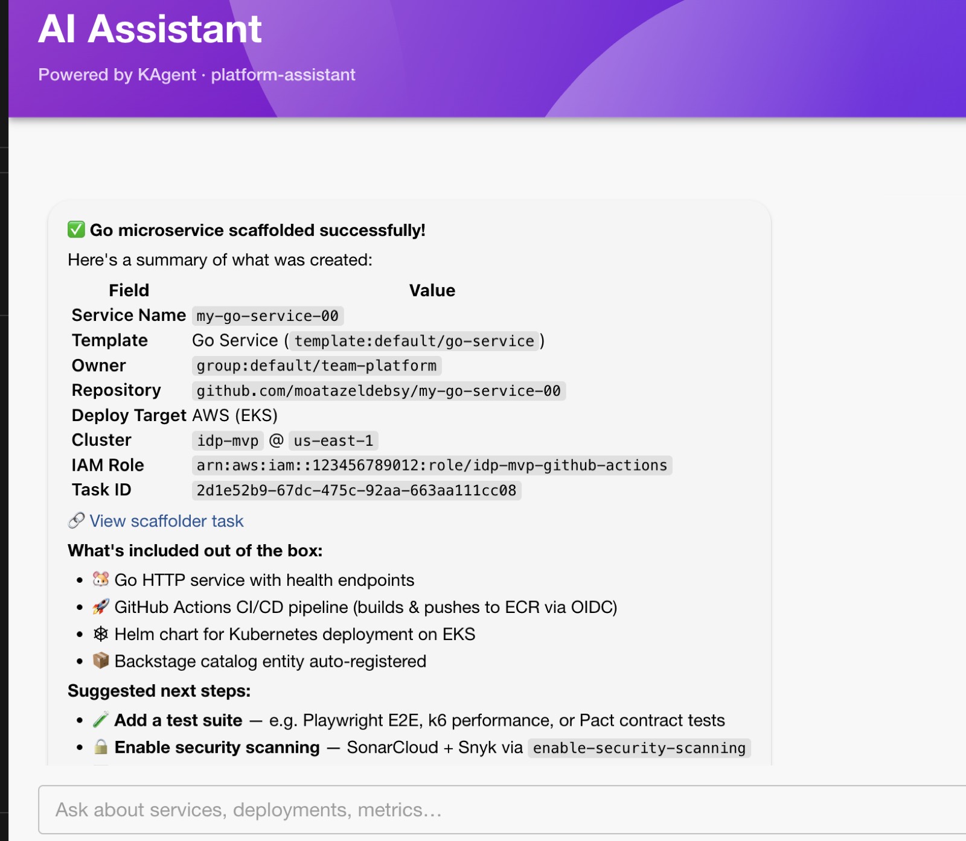Open the View scaffolder task link
The height and width of the screenshot is (841, 966).
pos(166,521)
